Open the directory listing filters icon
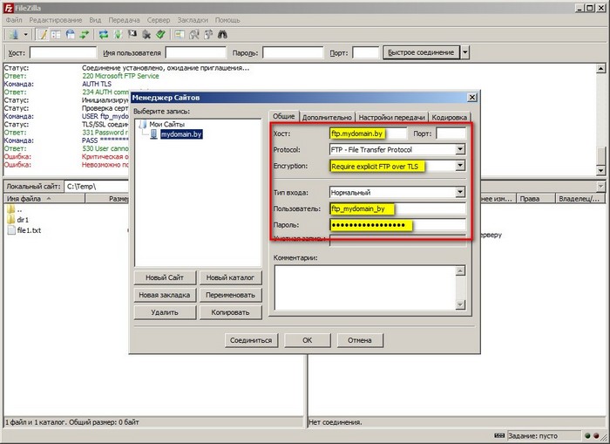The image size is (610, 444). [180, 35]
